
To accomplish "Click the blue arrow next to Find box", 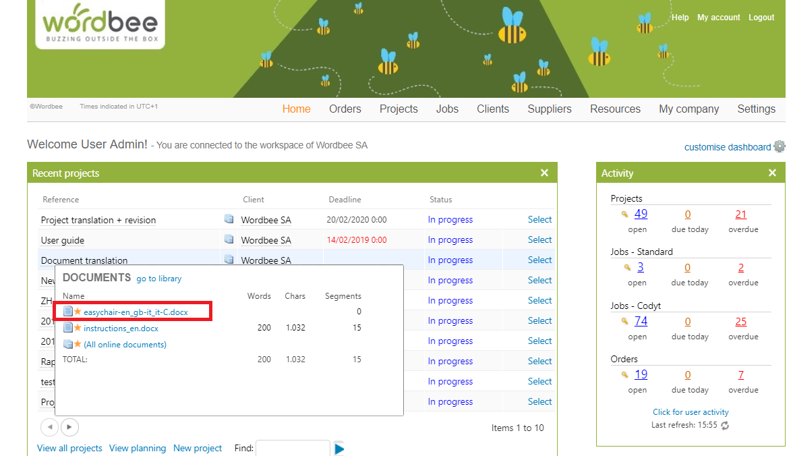I will pos(339,449).
